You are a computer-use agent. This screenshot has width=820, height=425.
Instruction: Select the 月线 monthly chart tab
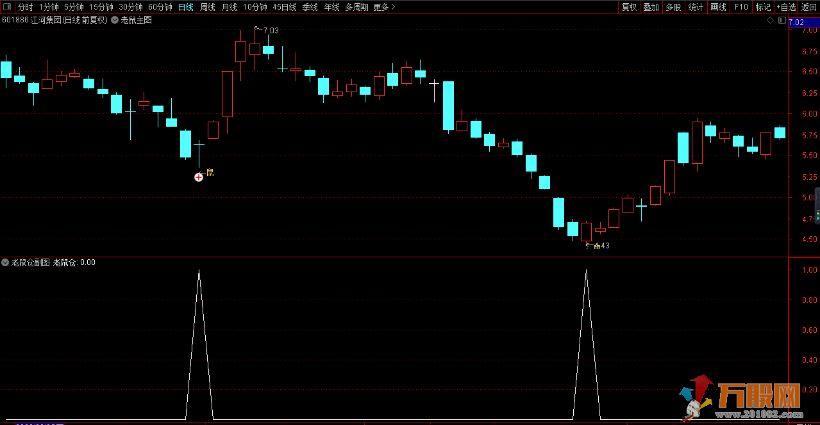point(229,7)
